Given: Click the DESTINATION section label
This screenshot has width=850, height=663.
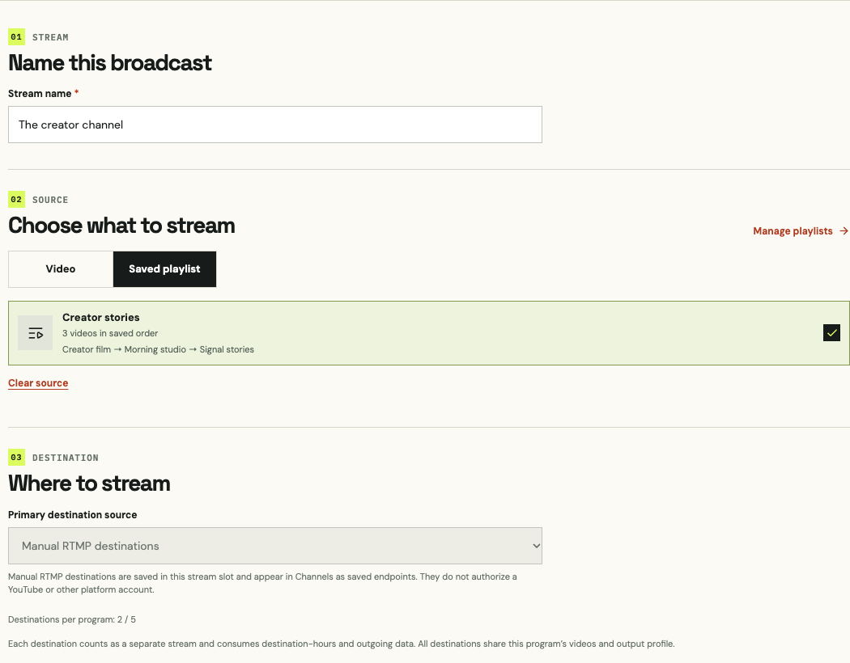Looking at the screenshot, I should pos(66,458).
